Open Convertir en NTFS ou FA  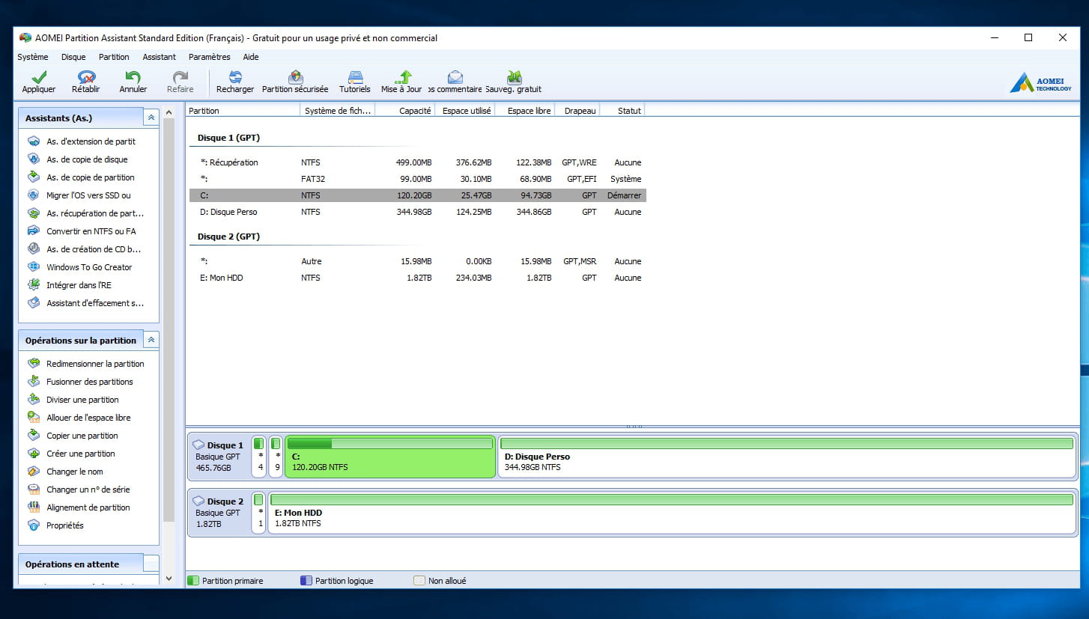(91, 231)
